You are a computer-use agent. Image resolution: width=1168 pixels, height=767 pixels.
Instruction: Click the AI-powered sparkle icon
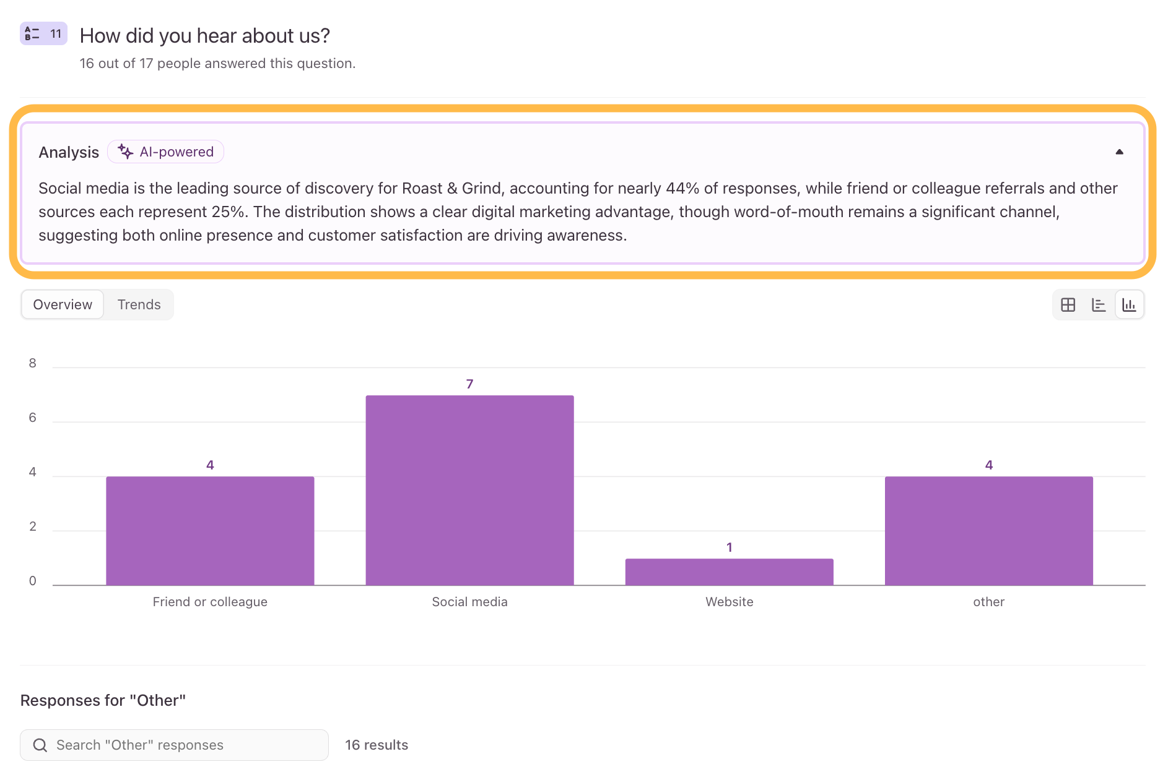tap(126, 152)
